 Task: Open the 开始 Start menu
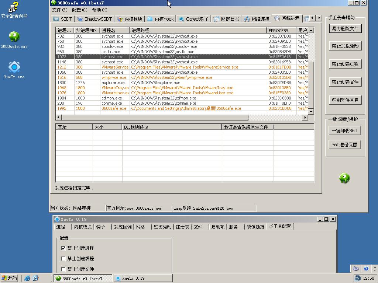(x=9, y=278)
